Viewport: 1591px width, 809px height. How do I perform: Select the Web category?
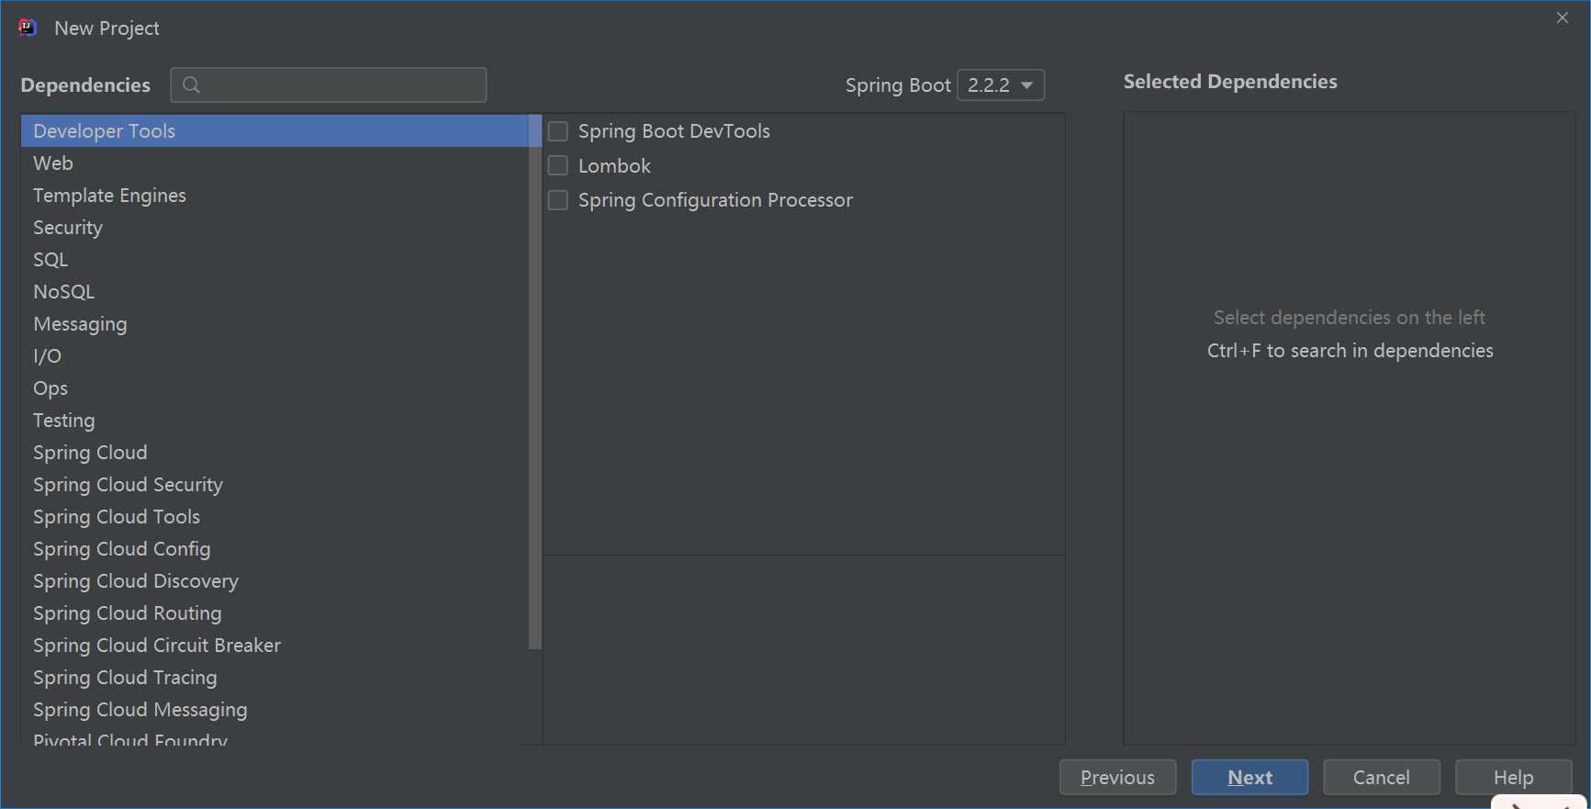(53, 163)
